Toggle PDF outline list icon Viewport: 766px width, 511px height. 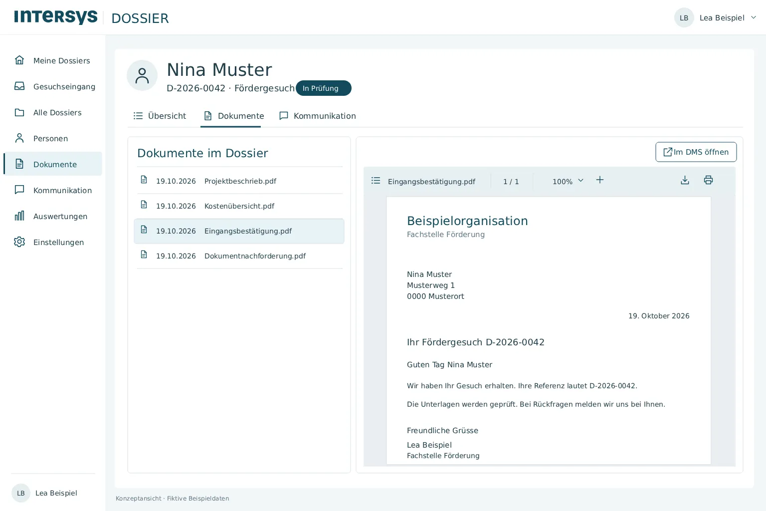tap(376, 181)
